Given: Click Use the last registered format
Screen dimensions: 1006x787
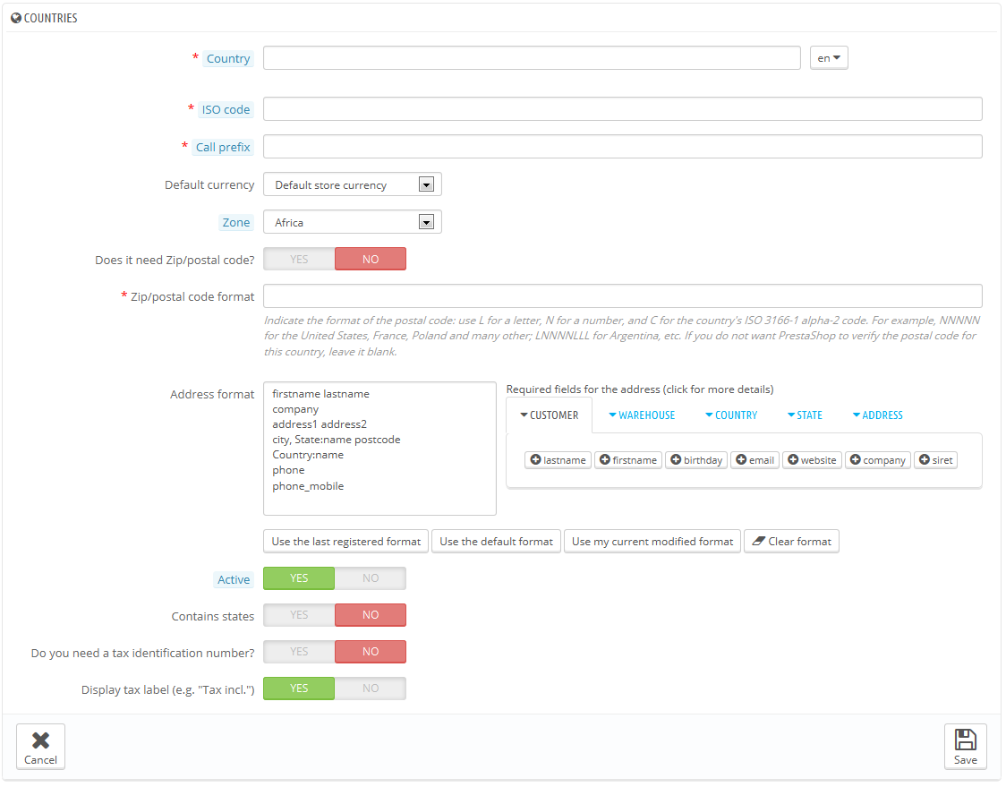Looking at the screenshot, I should pos(345,541).
